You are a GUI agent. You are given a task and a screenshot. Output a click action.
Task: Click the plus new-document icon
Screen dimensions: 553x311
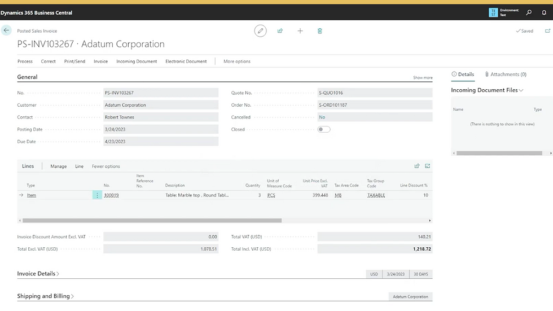300,30
